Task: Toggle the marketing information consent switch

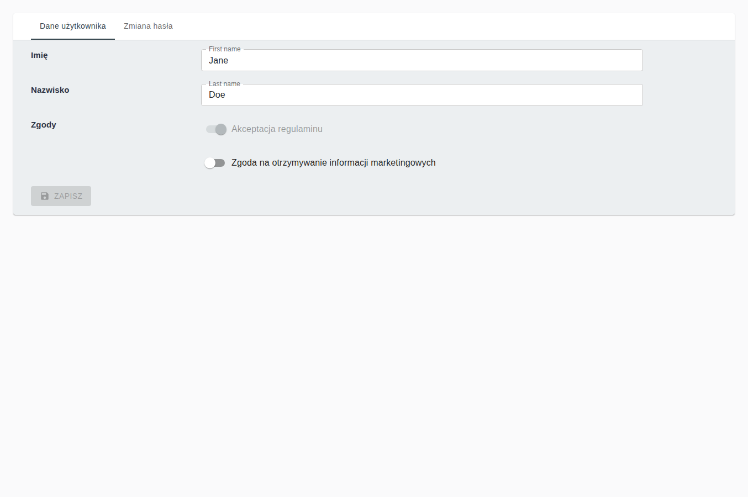Action: tap(215, 163)
